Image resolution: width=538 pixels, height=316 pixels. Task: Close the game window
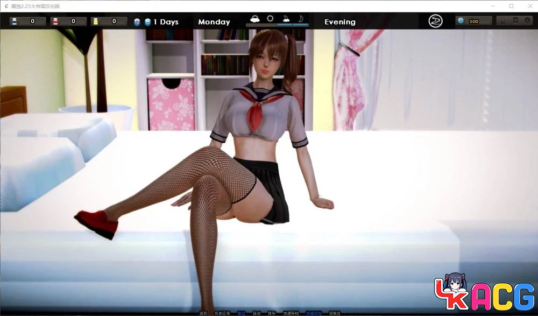pyautogui.click(x=530, y=6)
